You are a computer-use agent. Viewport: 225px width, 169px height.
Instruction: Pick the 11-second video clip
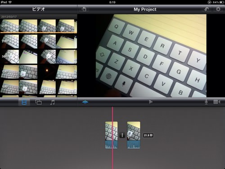tap(39, 72)
